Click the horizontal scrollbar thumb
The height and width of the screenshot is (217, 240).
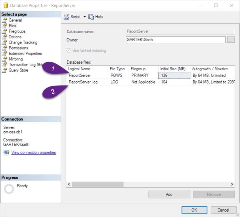pos(98,184)
